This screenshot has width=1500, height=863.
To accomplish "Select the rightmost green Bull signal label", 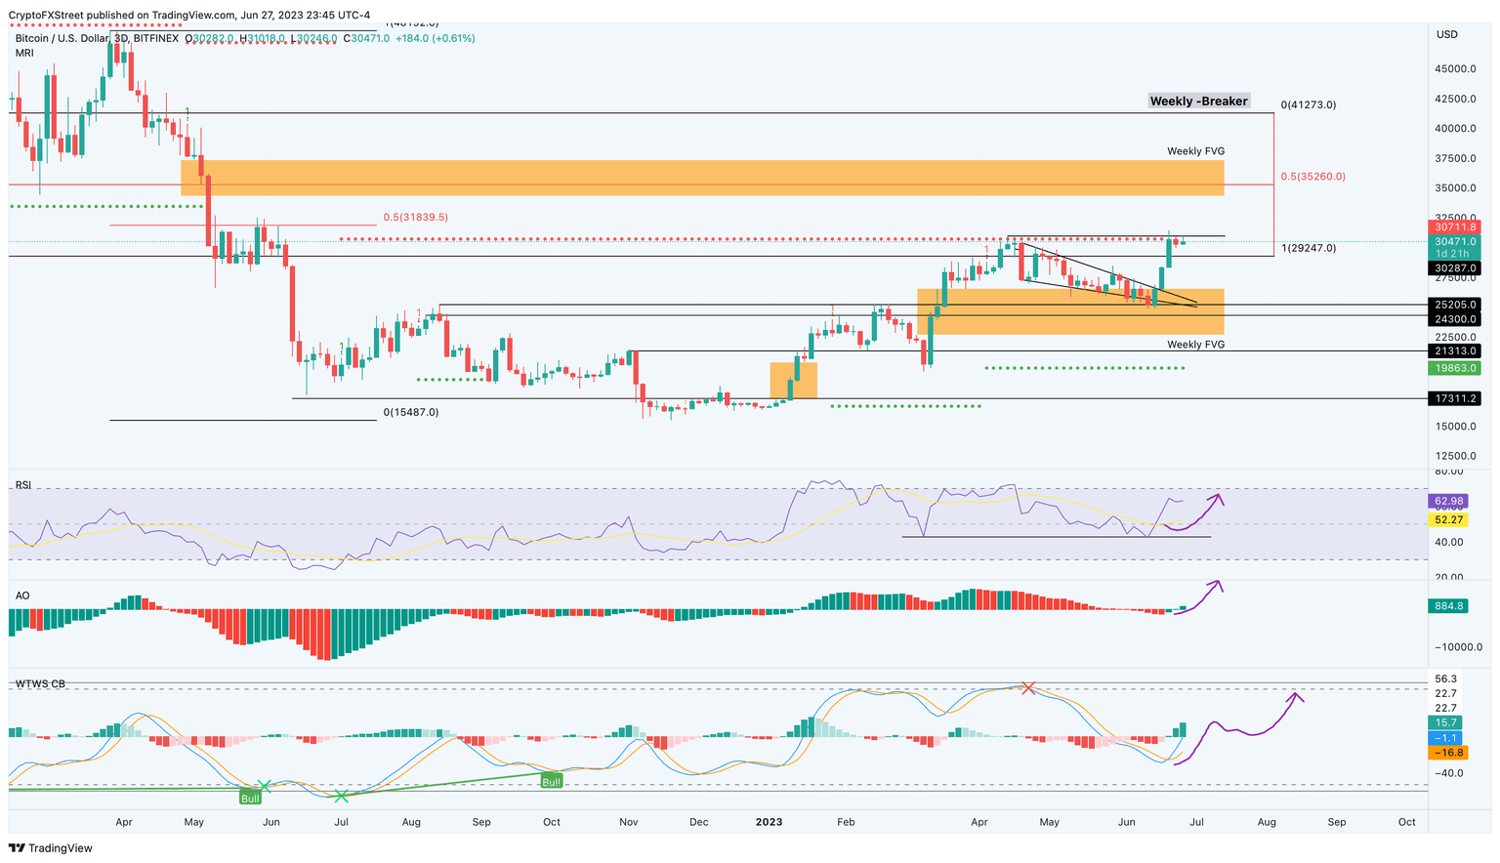I will [x=551, y=781].
